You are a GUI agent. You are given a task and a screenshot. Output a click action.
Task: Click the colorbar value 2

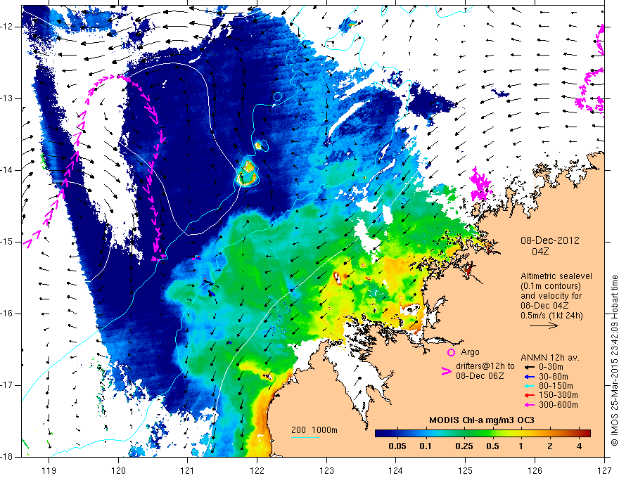point(550,446)
